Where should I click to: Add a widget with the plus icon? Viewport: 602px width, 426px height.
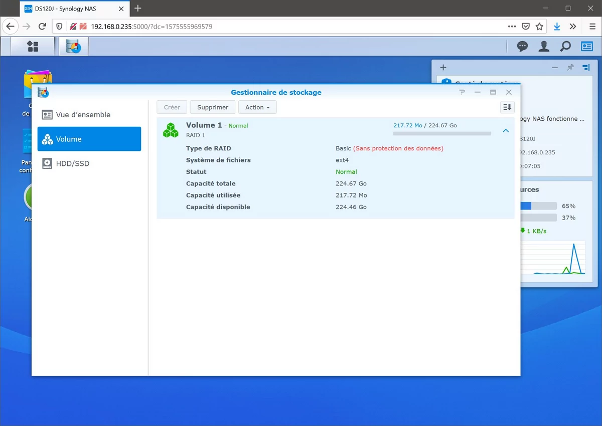[443, 68]
